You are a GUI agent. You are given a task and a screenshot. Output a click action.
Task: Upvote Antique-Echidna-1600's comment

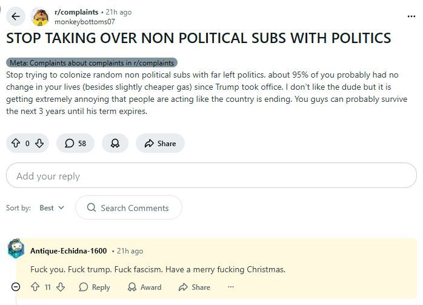pos(35,287)
